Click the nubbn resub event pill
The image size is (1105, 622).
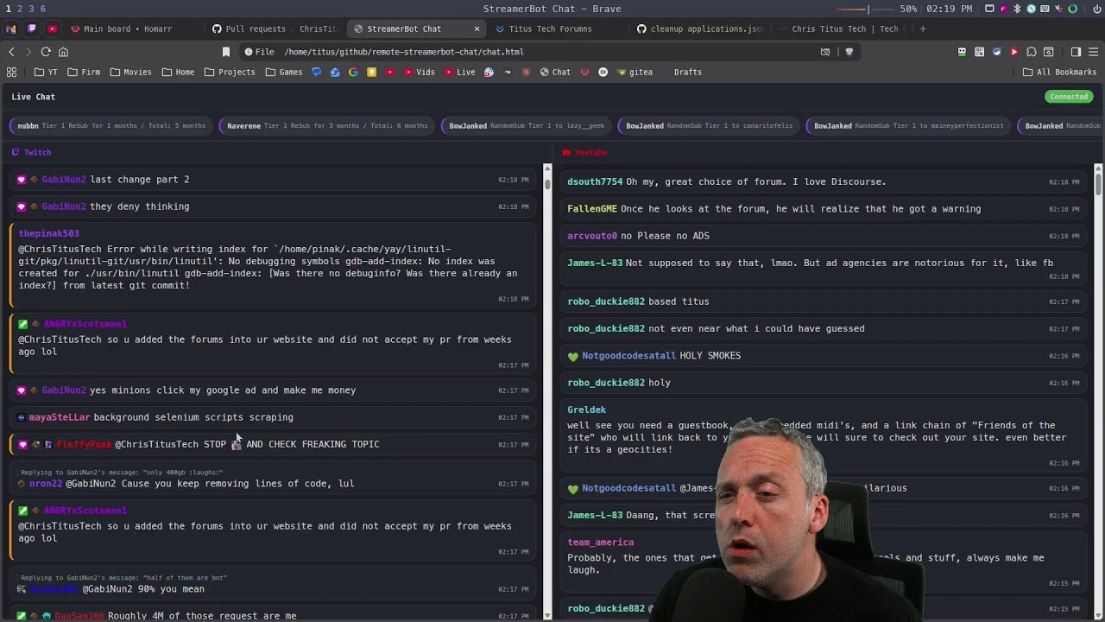click(111, 126)
